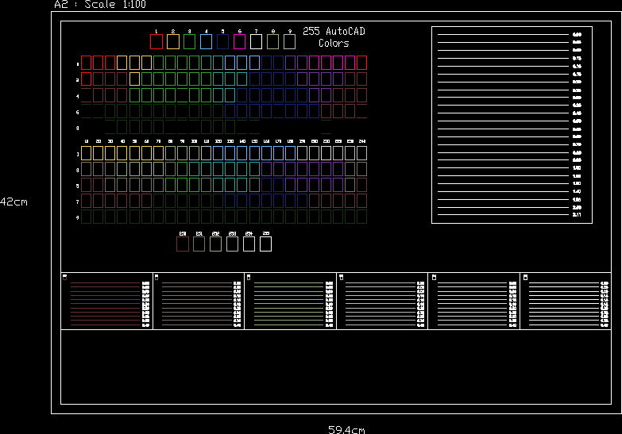
Task: Click the marker icon in the sixth bottom panel
Action: (x=524, y=277)
